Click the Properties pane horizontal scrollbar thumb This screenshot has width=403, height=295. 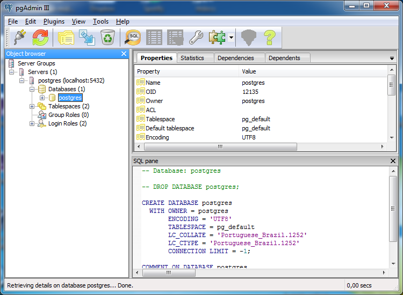(220, 147)
